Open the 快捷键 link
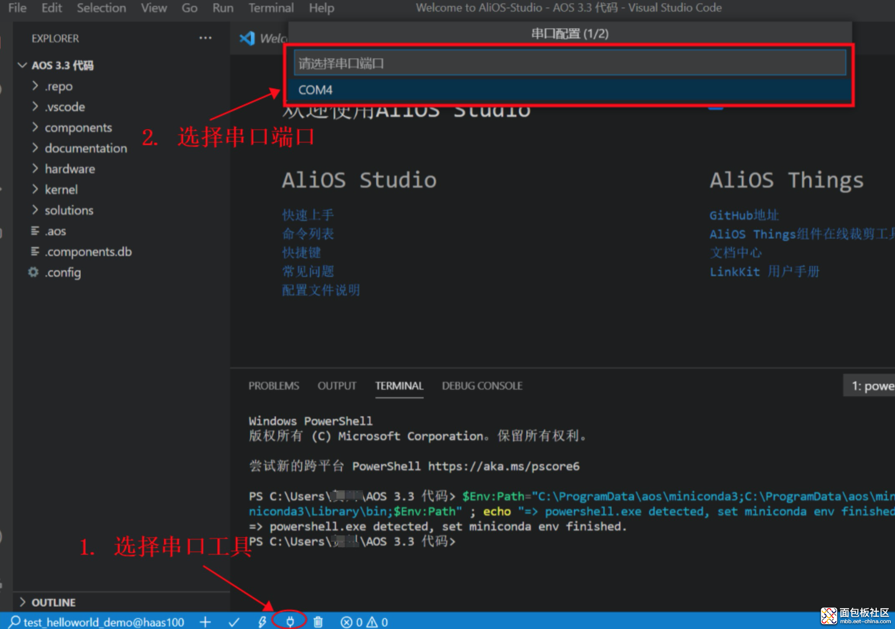 301,253
